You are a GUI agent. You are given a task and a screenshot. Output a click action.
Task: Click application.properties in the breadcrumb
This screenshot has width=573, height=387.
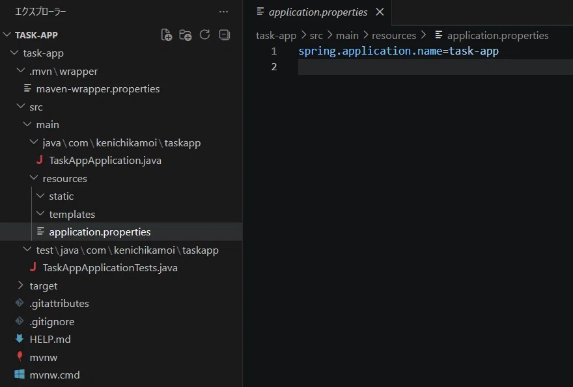pos(497,35)
